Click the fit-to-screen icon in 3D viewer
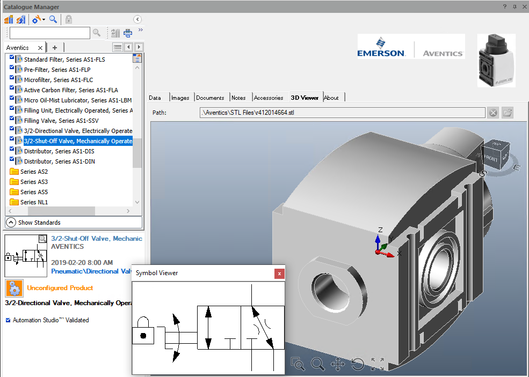529x377 pixels. point(378,365)
